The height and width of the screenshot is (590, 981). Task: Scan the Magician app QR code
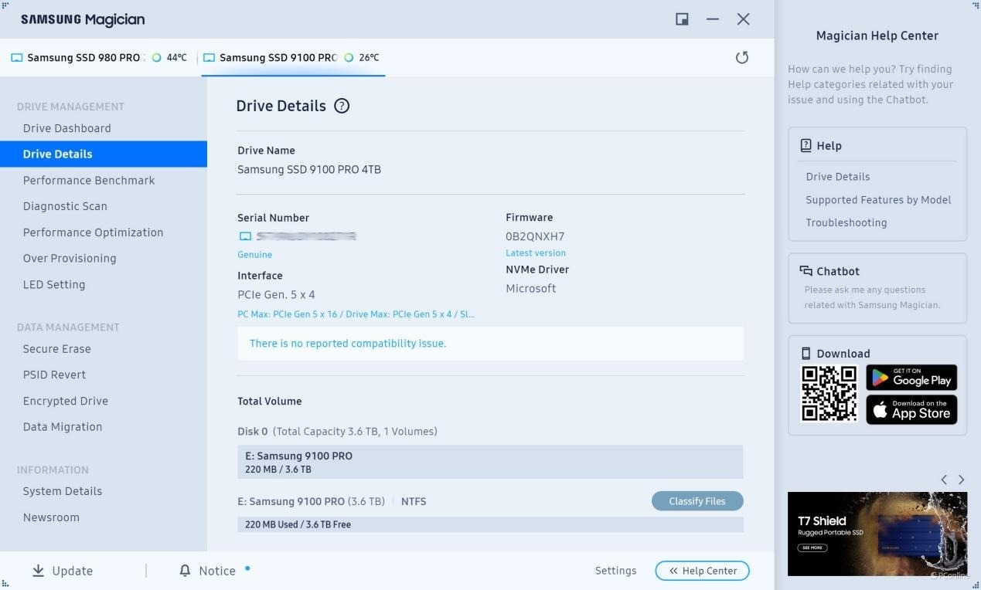tap(829, 394)
